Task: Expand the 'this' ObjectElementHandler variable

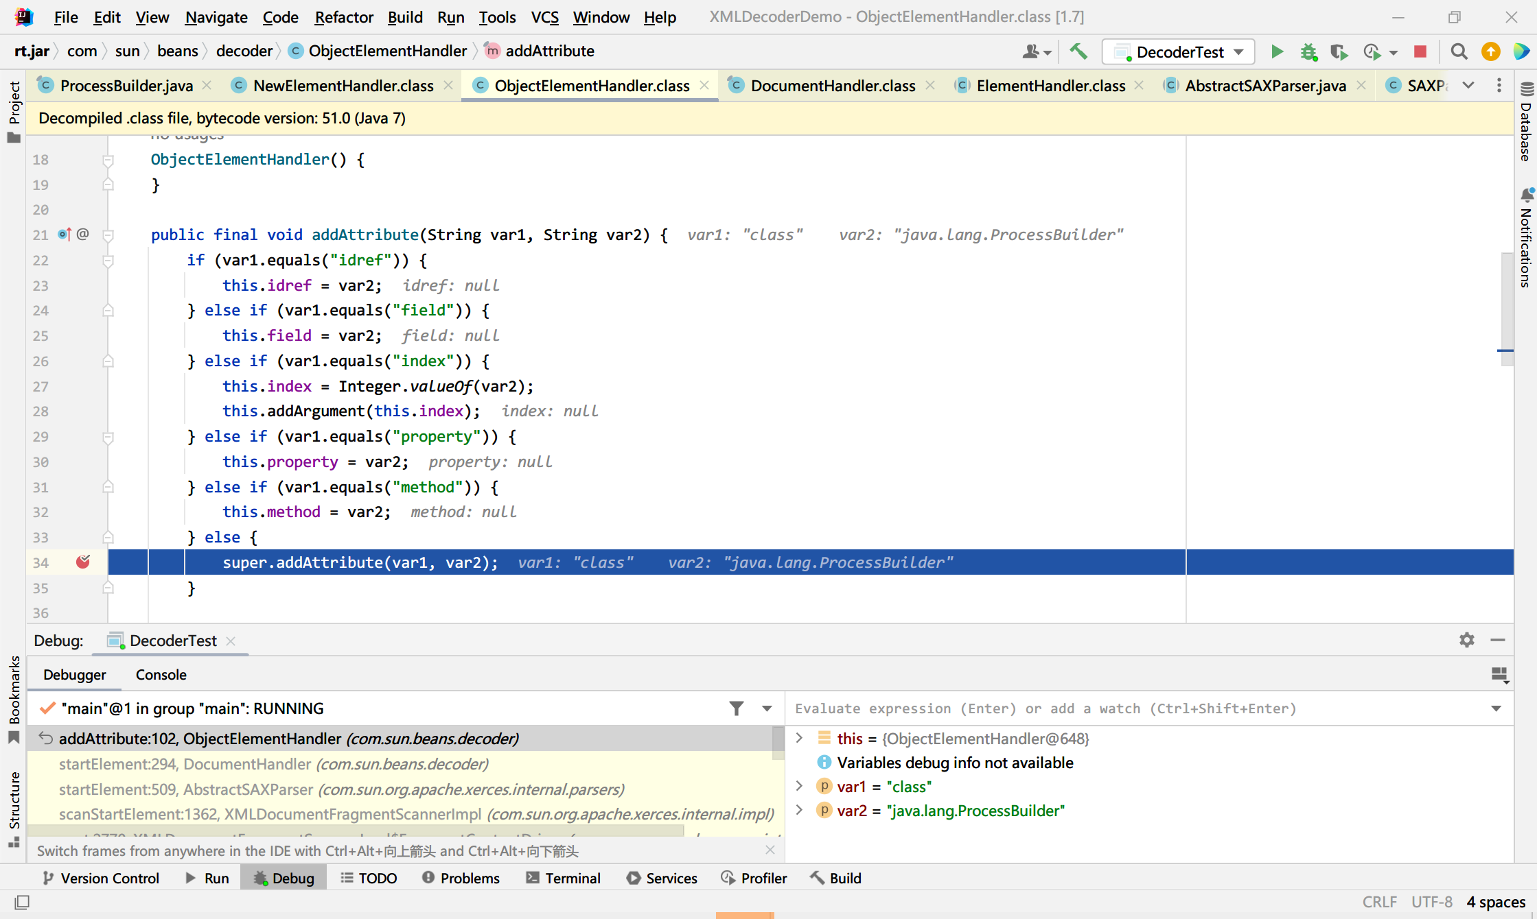Action: pos(799,738)
